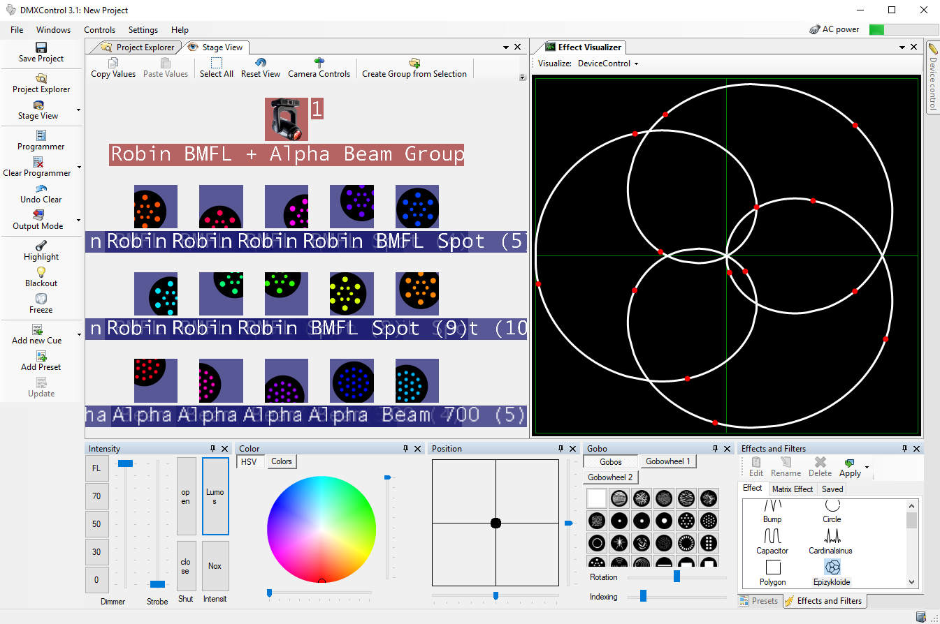Click the Save Project icon
The width and height of the screenshot is (940, 624).
41,47
